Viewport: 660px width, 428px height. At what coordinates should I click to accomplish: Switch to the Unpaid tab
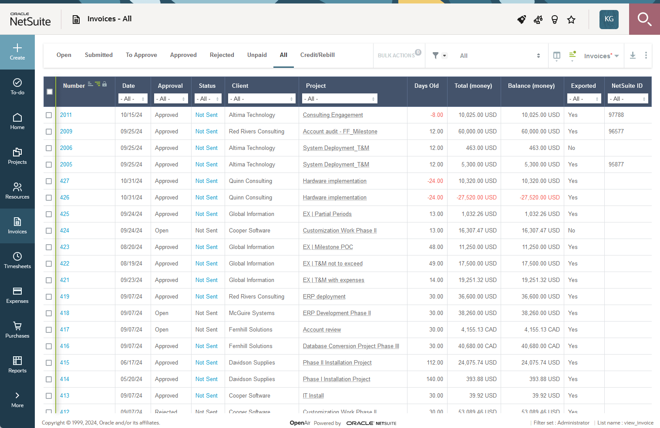pos(257,55)
